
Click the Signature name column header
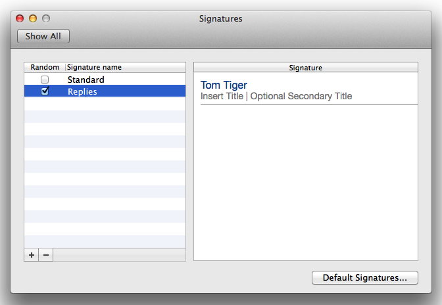coord(94,67)
